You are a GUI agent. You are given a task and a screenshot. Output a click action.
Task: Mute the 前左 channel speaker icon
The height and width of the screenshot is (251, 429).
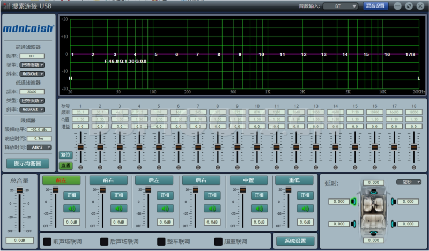pos(72,209)
